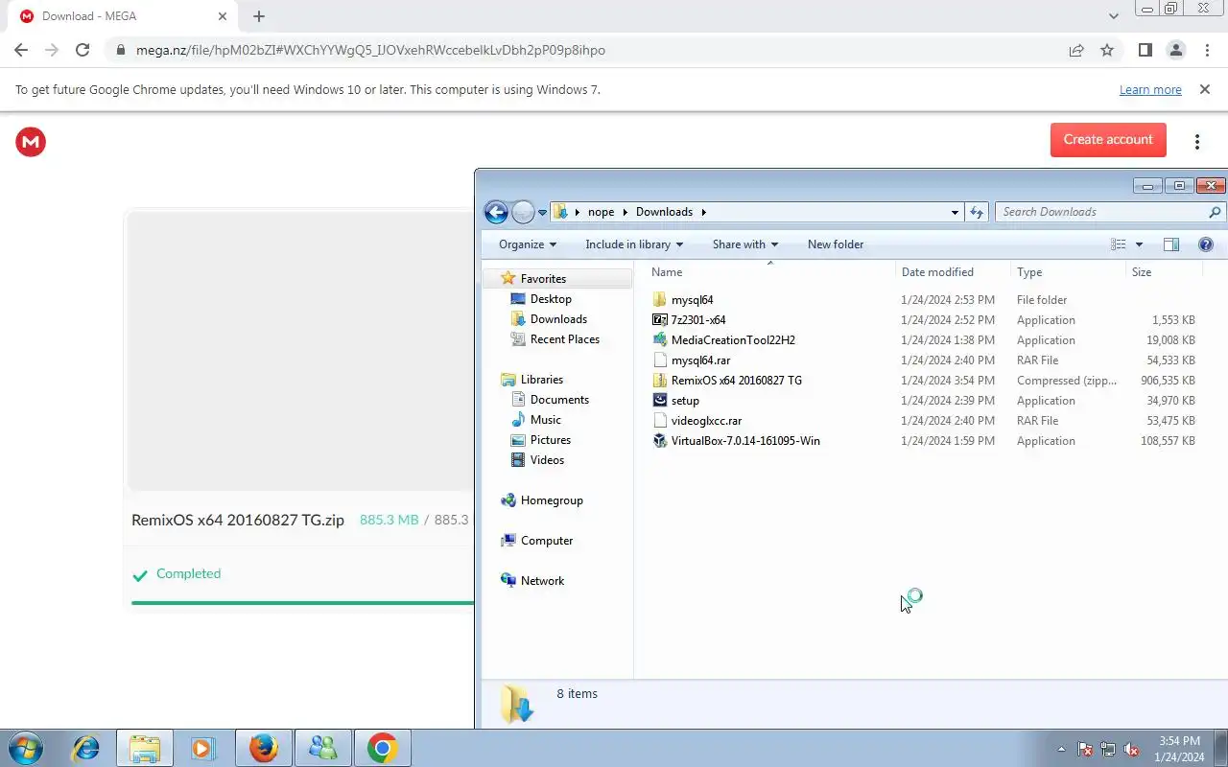The width and height of the screenshot is (1228, 767).
Task: Open Learn more link
Action: (x=1150, y=89)
